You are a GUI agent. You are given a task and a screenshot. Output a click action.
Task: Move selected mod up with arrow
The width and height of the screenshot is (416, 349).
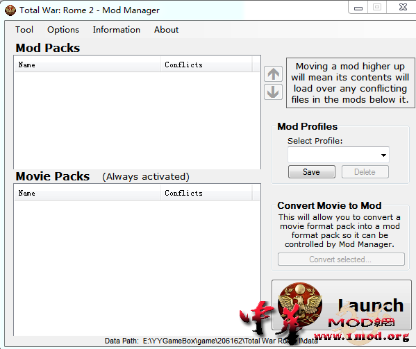coord(273,74)
